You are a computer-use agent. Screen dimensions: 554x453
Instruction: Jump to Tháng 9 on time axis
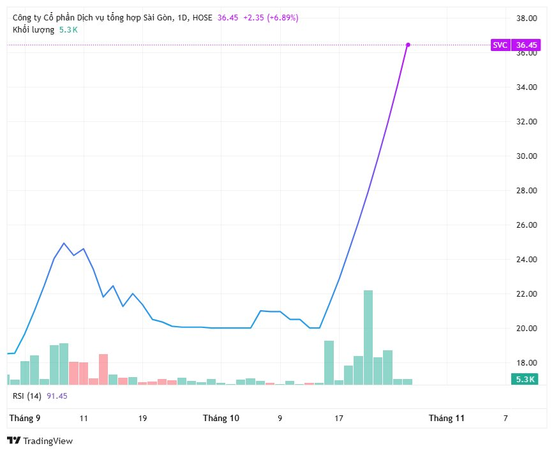[24, 419]
